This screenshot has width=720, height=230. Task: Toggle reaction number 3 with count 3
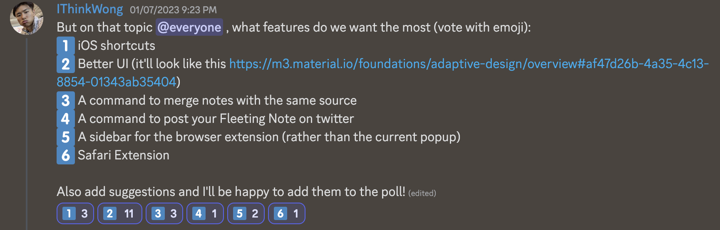pyautogui.click(x=164, y=213)
